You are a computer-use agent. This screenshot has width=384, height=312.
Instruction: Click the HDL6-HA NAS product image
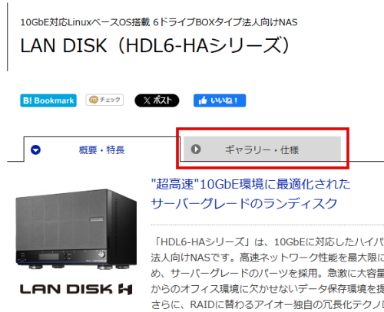tap(76, 229)
